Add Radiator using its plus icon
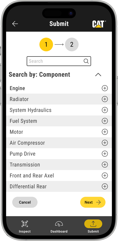 click(x=105, y=99)
